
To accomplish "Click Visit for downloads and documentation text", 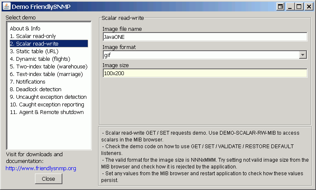I will [34, 157].
